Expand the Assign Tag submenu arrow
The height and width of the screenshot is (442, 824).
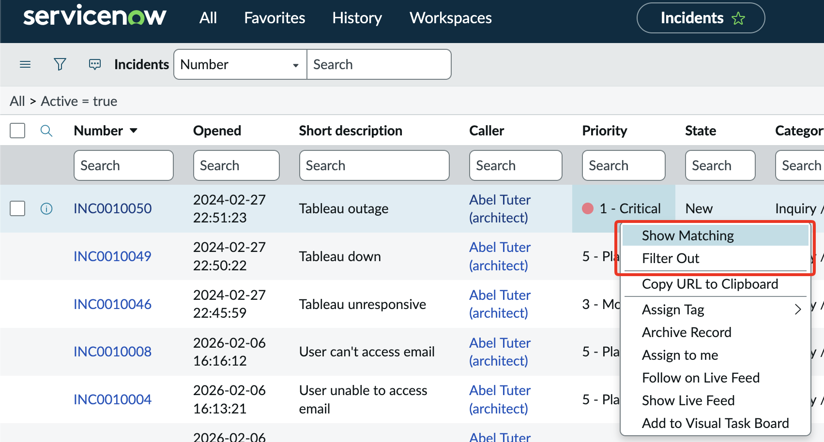click(797, 309)
